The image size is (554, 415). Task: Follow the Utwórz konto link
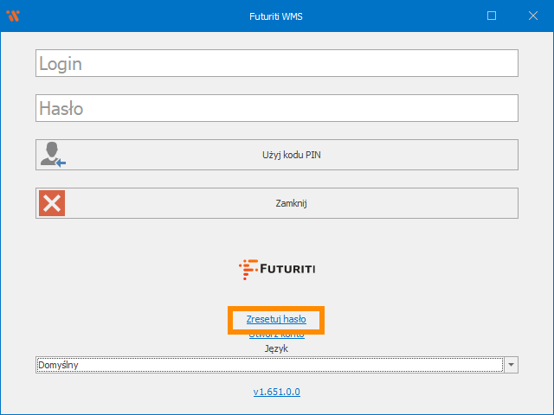pyautogui.click(x=276, y=335)
